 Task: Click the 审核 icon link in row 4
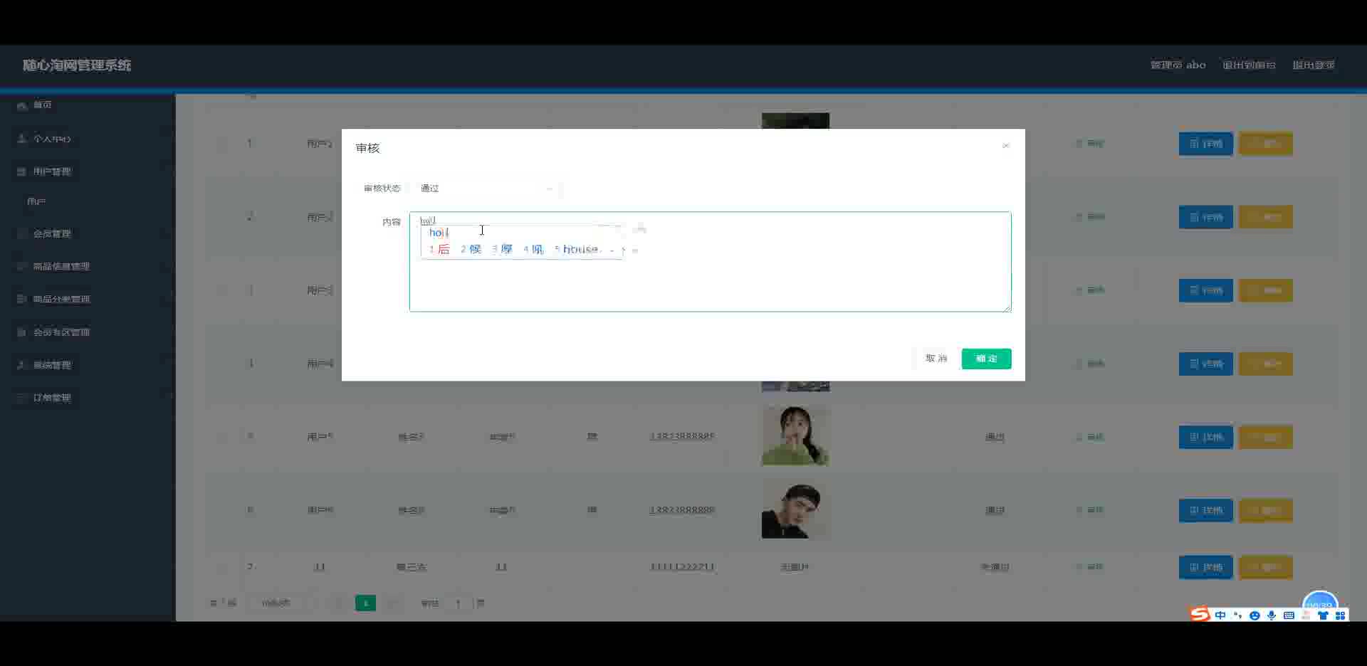[1090, 364]
